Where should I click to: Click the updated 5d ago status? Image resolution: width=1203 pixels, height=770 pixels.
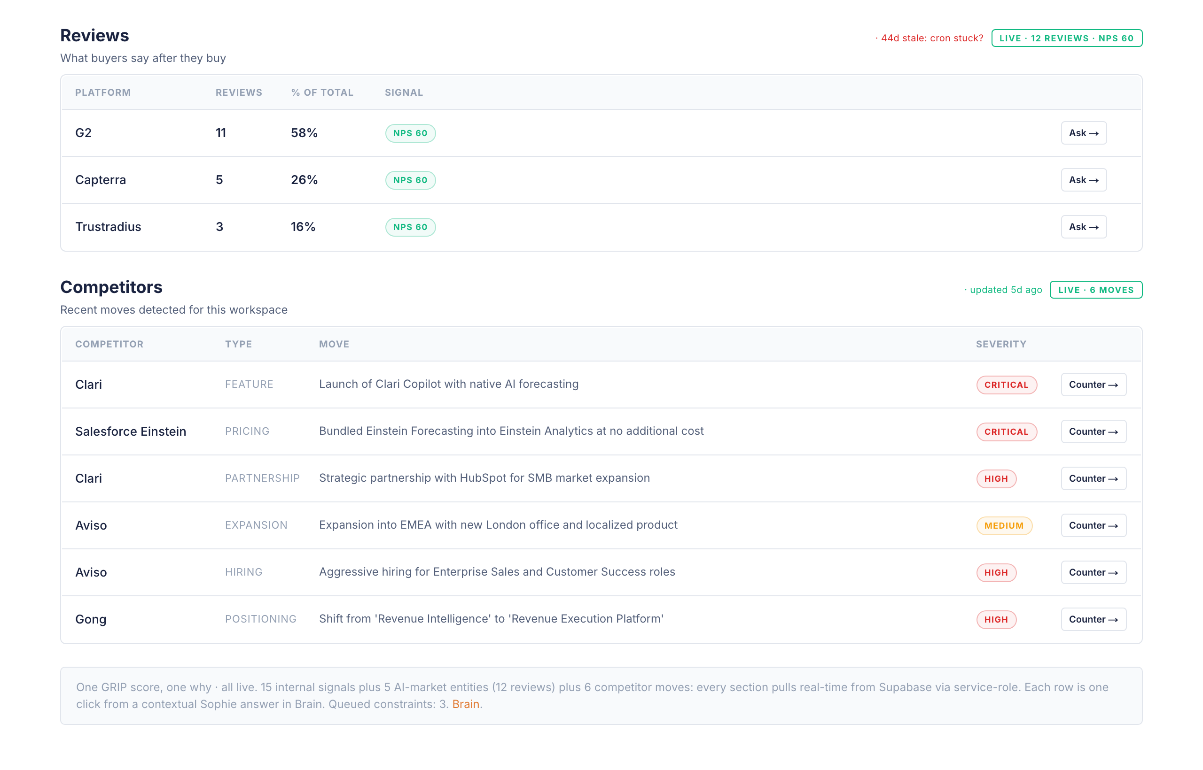click(x=1003, y=290)
